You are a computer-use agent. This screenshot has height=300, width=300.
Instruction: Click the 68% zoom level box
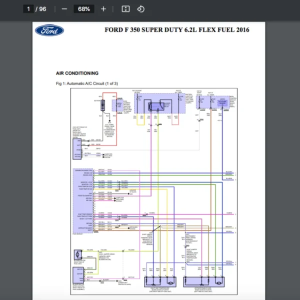pyautogui.click(x=83, y=9)
